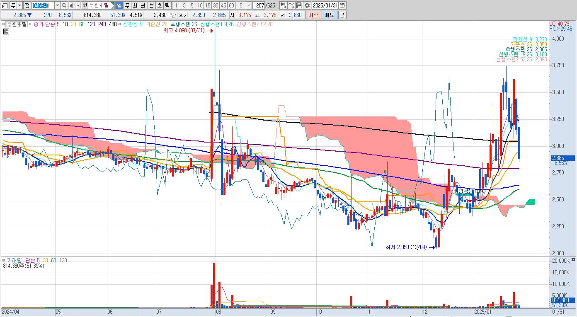577x317 pixels.
Task: Click the disabled arrow after interval combo
Action: click(249, 5)
